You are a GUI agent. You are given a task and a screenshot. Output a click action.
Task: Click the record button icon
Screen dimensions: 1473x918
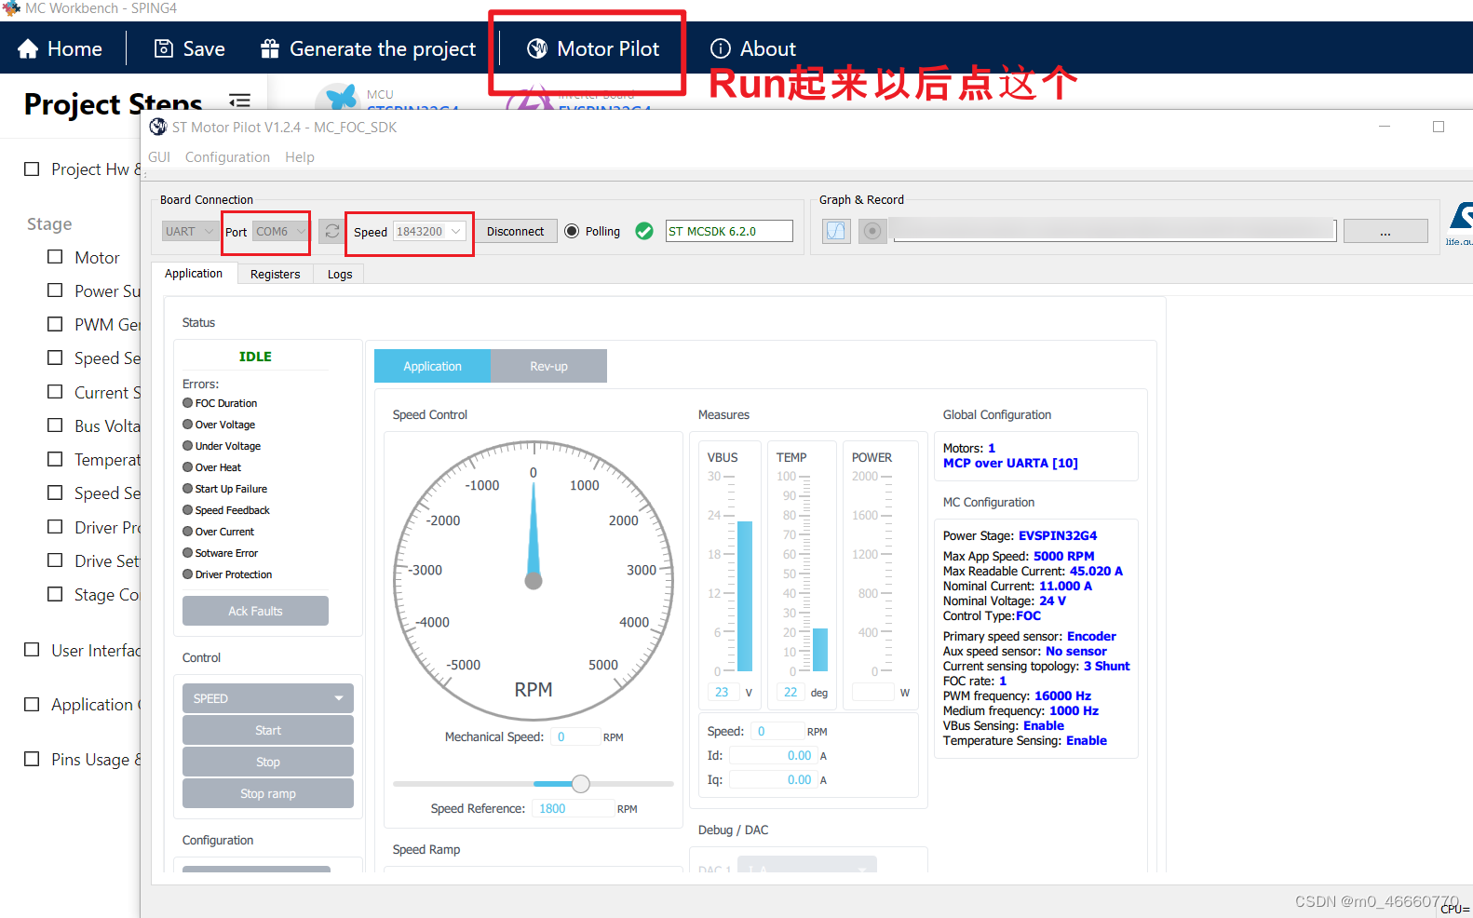click(x=872, y=231)
